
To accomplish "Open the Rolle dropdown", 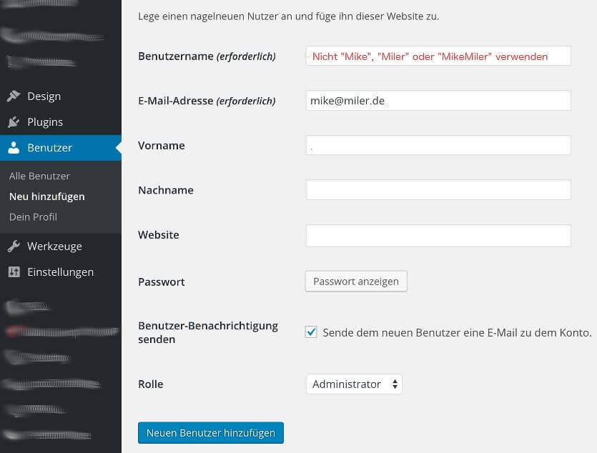I will click(354, 384).
